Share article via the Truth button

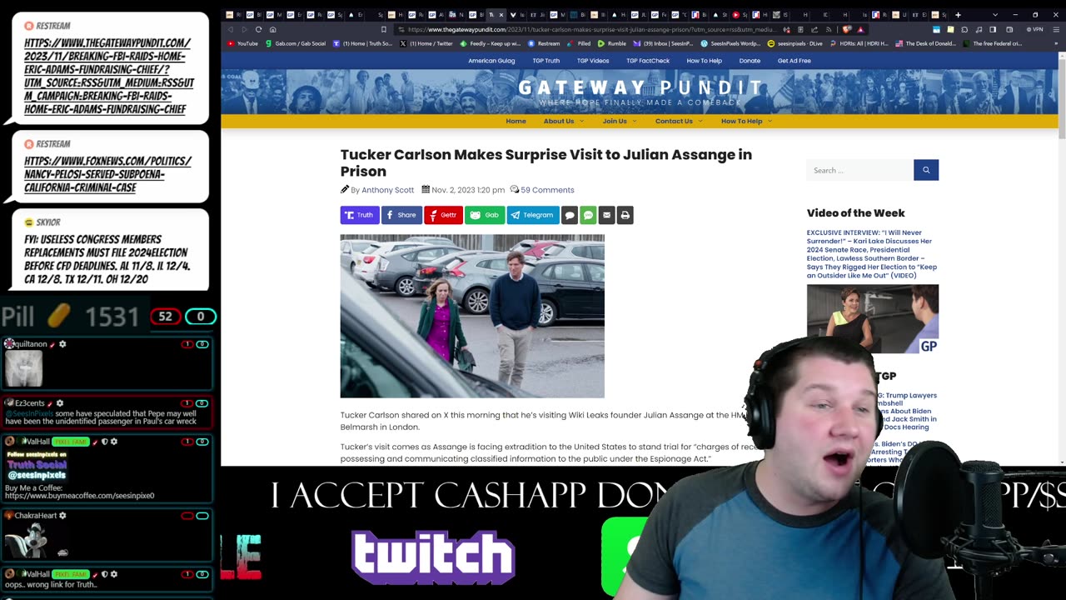click(x=360, y=215)
